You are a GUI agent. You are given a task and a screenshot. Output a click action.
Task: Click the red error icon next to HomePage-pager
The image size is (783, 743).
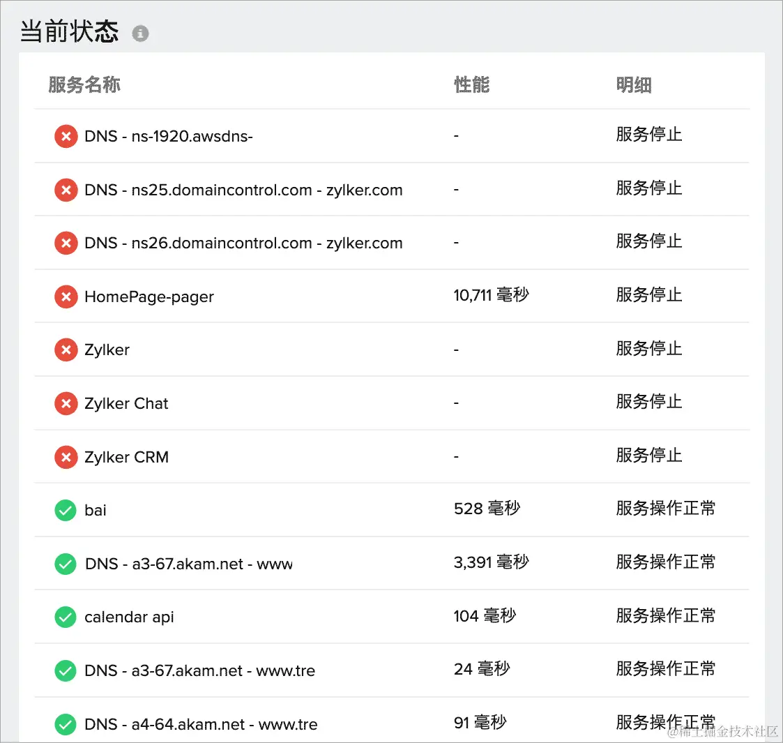[x=66, y=296]
